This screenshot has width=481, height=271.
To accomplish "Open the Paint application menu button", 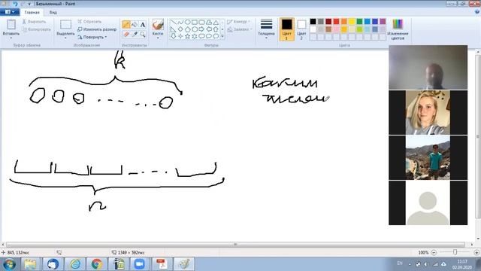I will click(10, 12).
